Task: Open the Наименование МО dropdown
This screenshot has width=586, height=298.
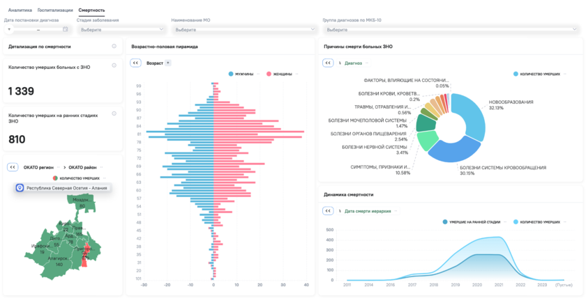Action: [244, 30]
